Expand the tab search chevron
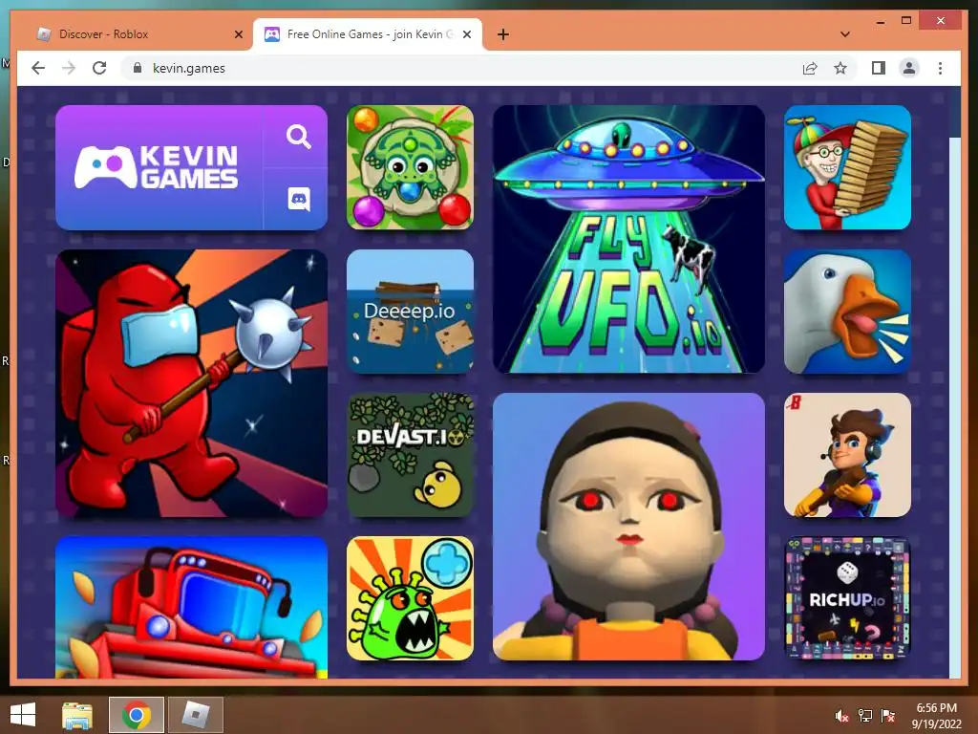Screen dimensions: 978x734 [x=844, y=34]
